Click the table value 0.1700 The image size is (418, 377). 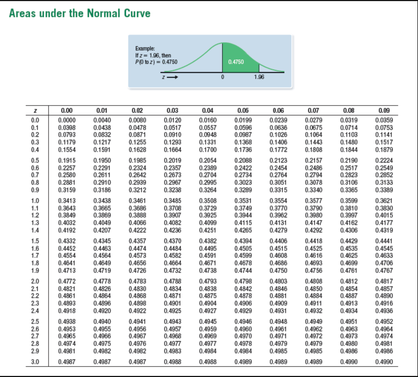pos(208,150)
